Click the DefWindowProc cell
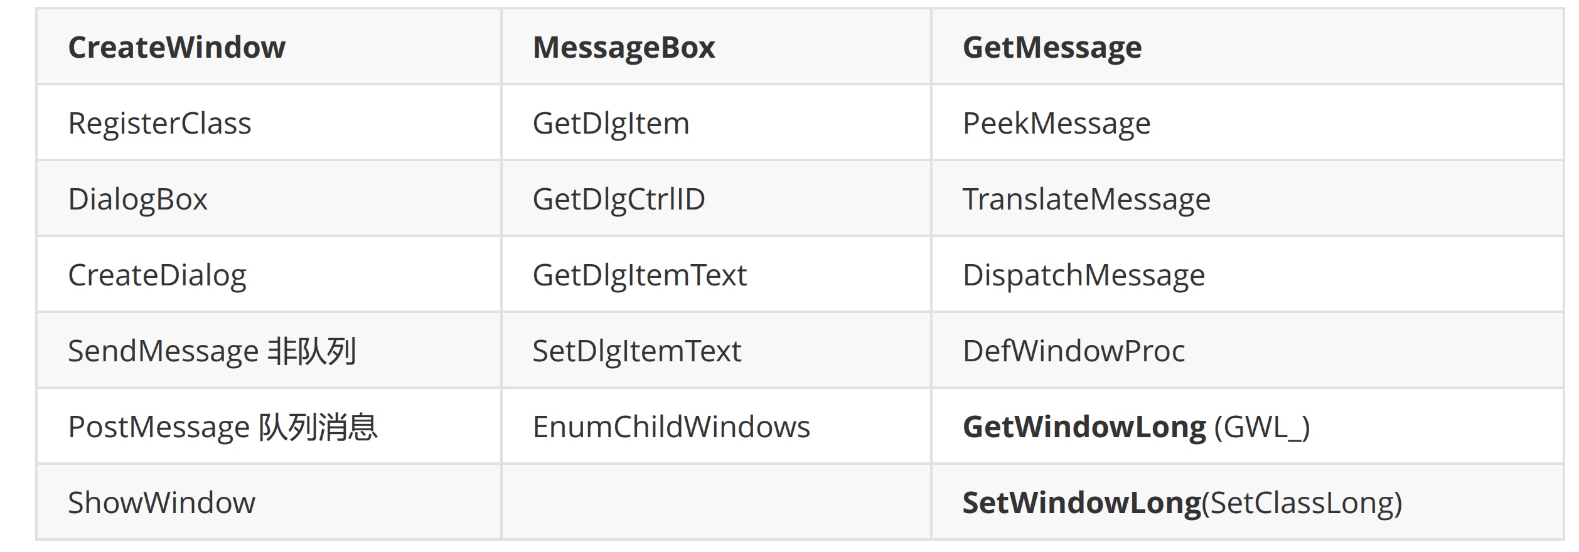Screen dimensions: 1579x552 pyautogui.click(x=1074, y=351)
